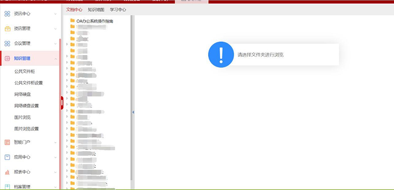Click the 知识管理 sidebar icon
This screenshot has height=190, width=394.
point(7,58)
